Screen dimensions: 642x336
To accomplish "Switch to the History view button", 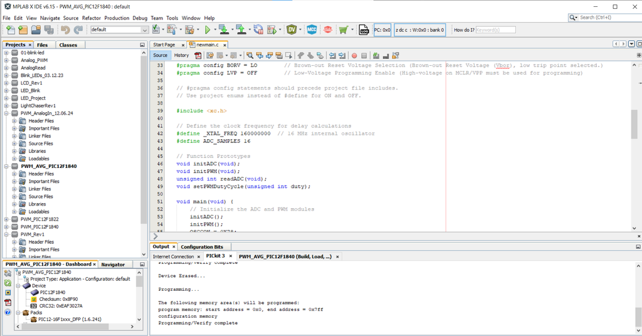I will (x=181, y=55).
